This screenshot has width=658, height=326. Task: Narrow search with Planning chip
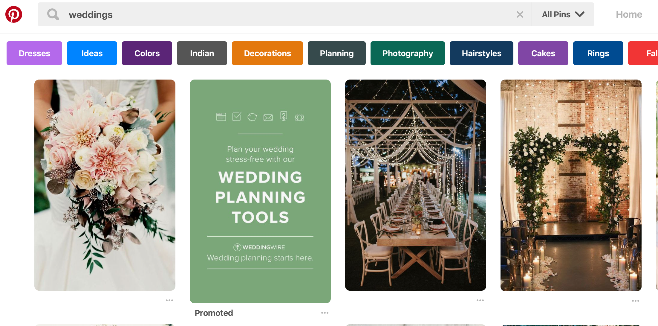tap(337, 53)
